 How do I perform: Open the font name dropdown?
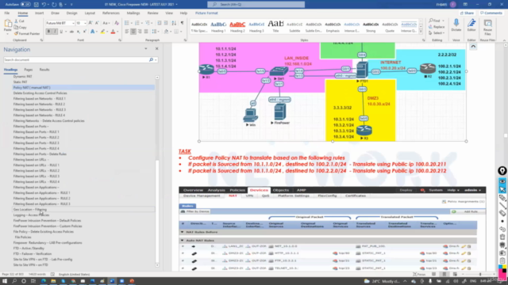[73, 23]
